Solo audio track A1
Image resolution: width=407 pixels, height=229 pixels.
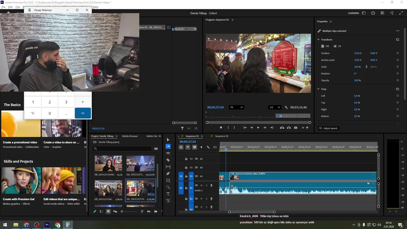206,185
